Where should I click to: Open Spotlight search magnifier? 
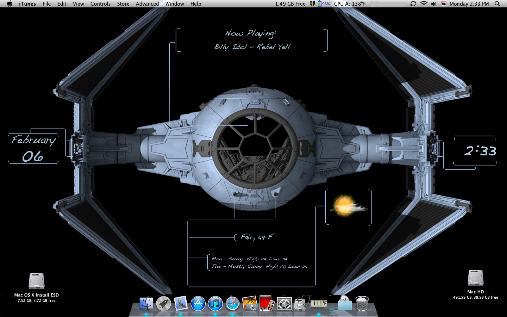497,4
